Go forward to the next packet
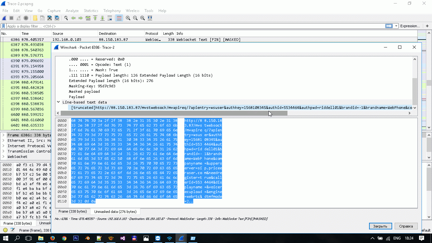The height and width of the screenshot is (243, 432). coord(81,18)
